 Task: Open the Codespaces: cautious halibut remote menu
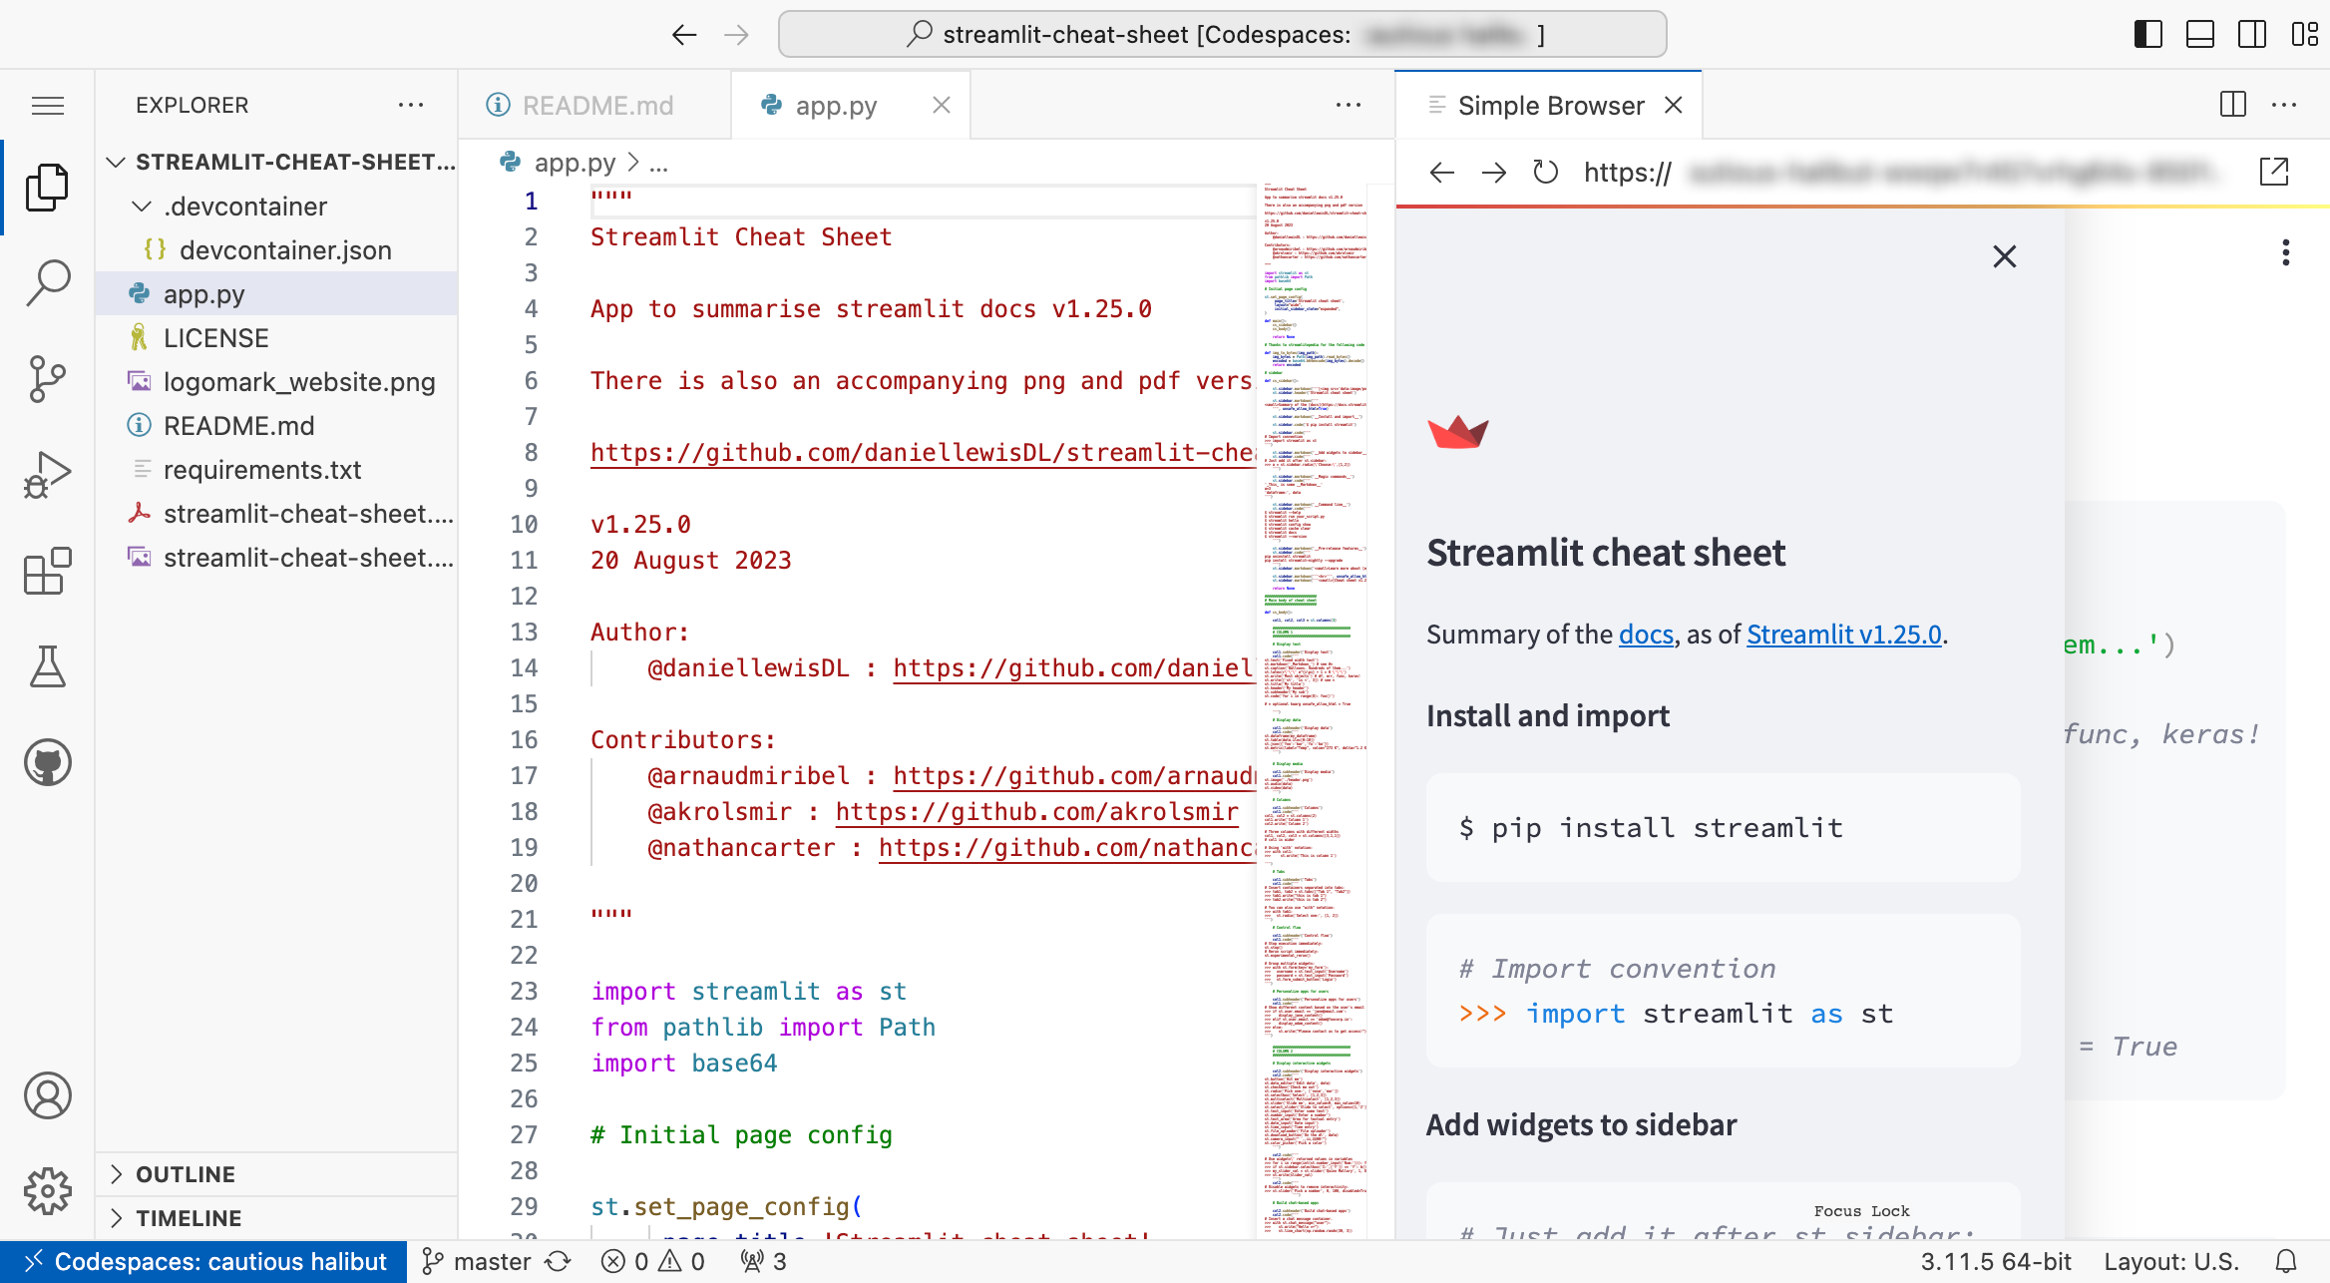click(x=203, y=1262)
